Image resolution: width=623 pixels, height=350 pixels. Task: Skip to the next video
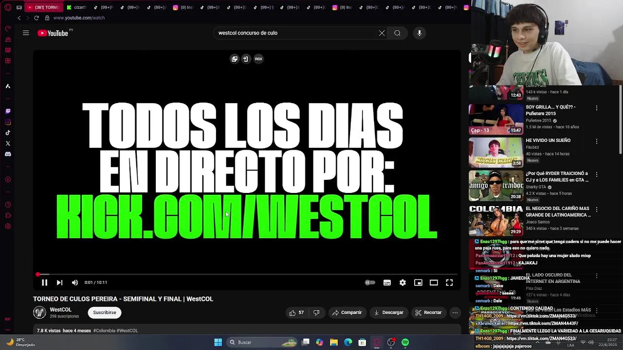[59, 282]
